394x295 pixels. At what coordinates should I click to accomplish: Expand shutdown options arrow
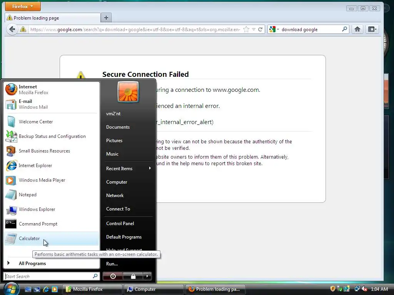tap(147, 276)
